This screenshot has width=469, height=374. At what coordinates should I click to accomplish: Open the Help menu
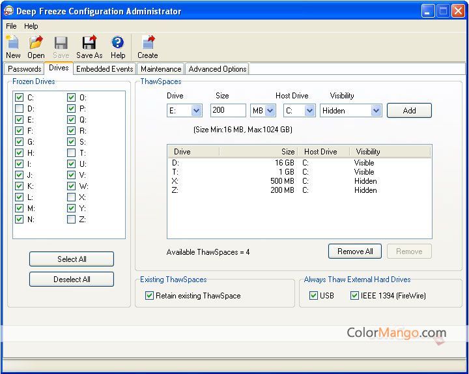coord(31,26)
